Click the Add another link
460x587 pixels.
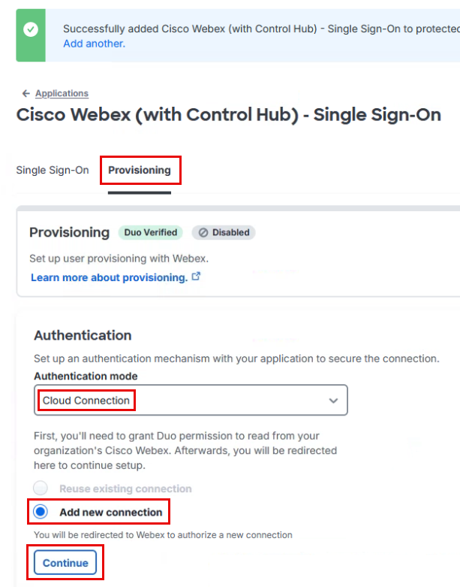click(94, 44)
